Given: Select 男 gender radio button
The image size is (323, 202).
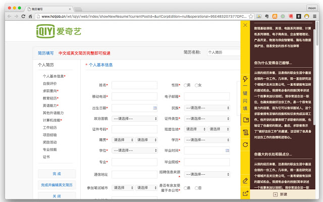Looking at the screenshot, I should 185,85.
